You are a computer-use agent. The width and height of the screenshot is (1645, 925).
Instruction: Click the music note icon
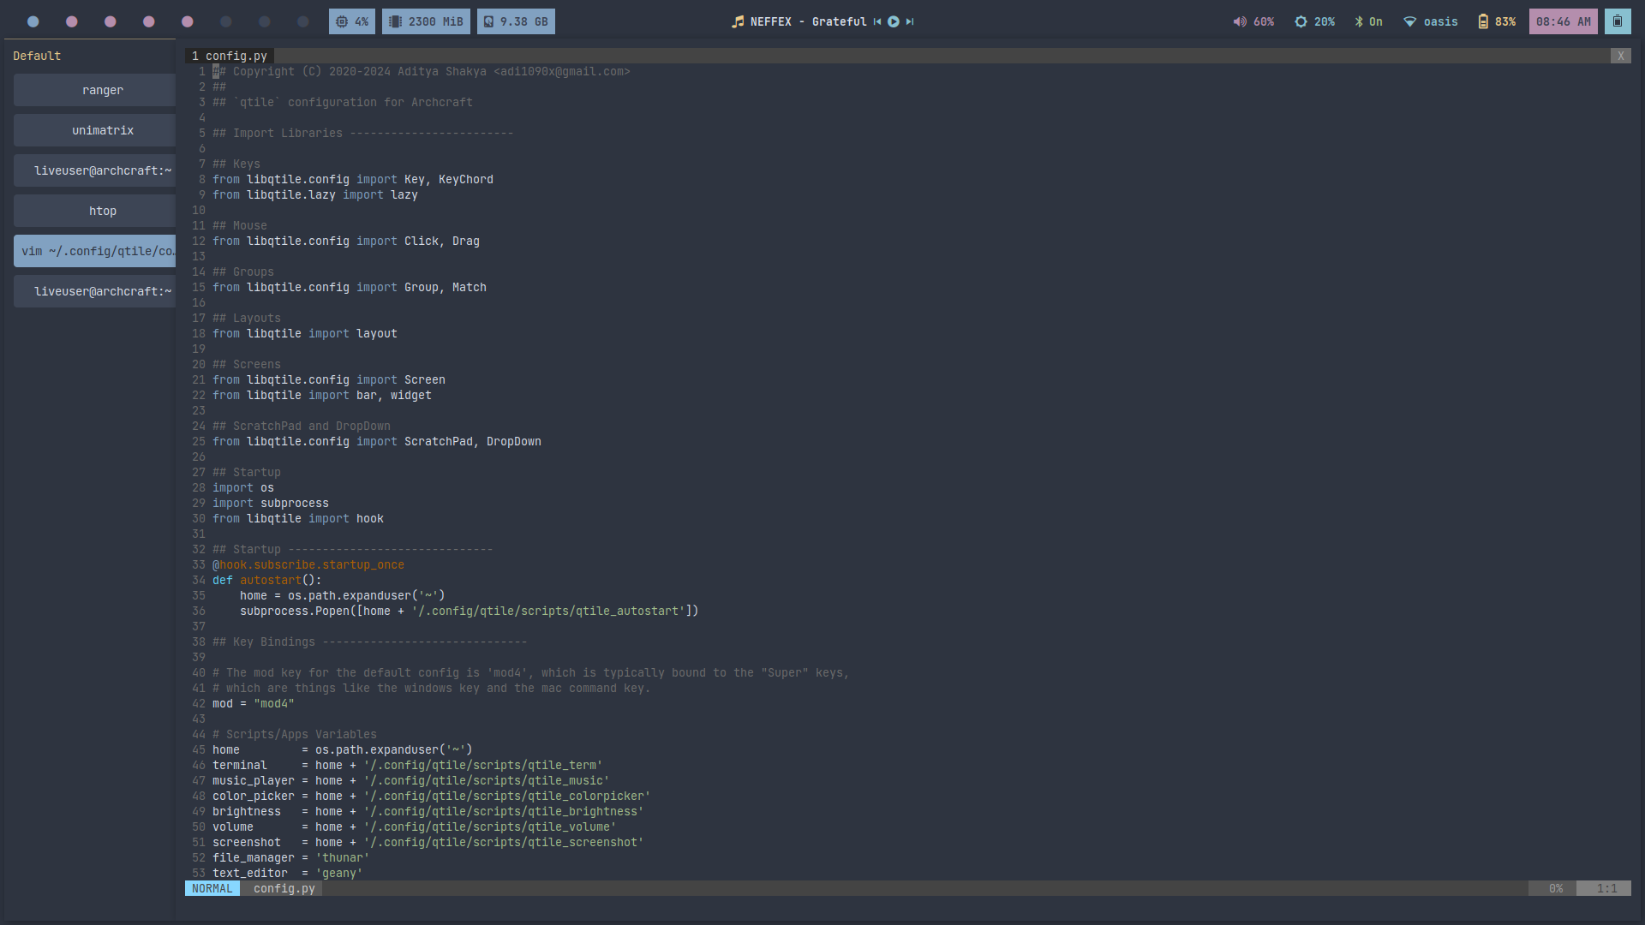click(738, 21)
